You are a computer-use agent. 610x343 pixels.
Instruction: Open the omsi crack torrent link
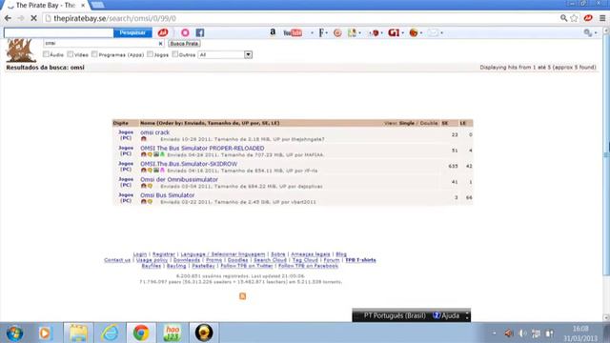pyautogui.click(x=154, y=132)
